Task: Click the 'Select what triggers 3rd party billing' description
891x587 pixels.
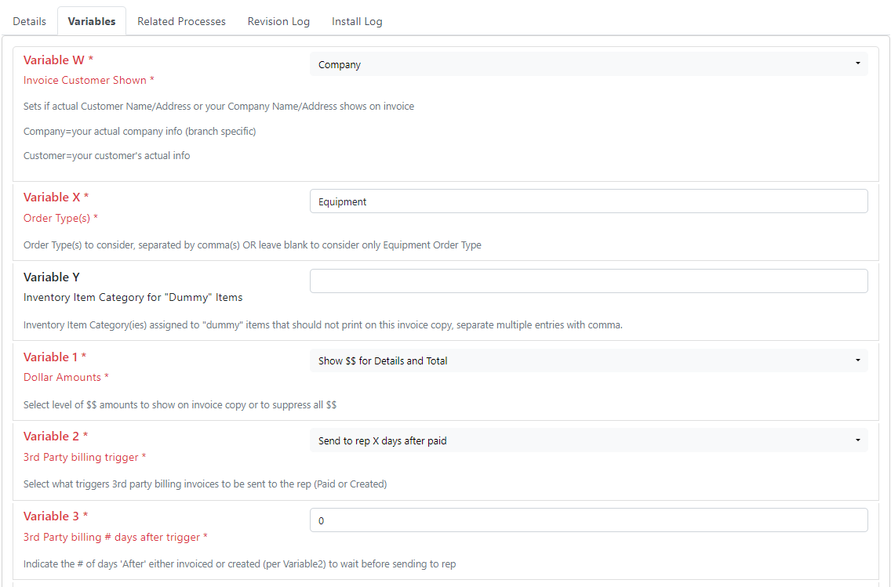Action: pyautogui.click(x=205, y=484)
